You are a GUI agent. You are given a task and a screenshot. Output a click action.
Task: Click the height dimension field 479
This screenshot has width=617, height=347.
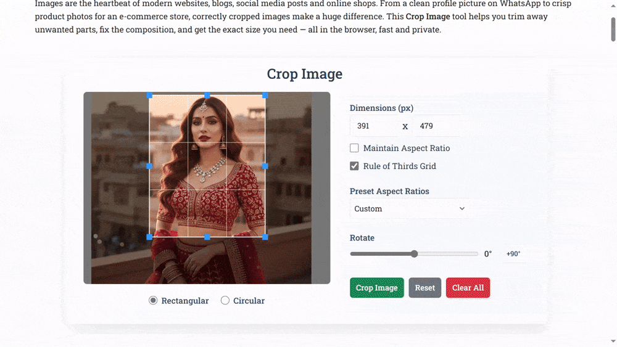436,126
